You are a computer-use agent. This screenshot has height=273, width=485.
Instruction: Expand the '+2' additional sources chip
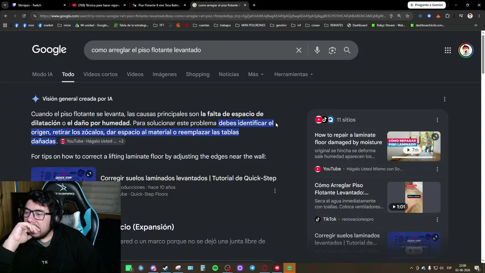[x=121, y=141]
